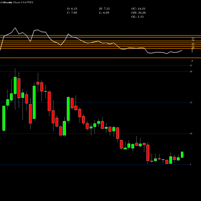Select the last green candlestick on the right
The image size is (201, 201).
[x=182, y=155]
